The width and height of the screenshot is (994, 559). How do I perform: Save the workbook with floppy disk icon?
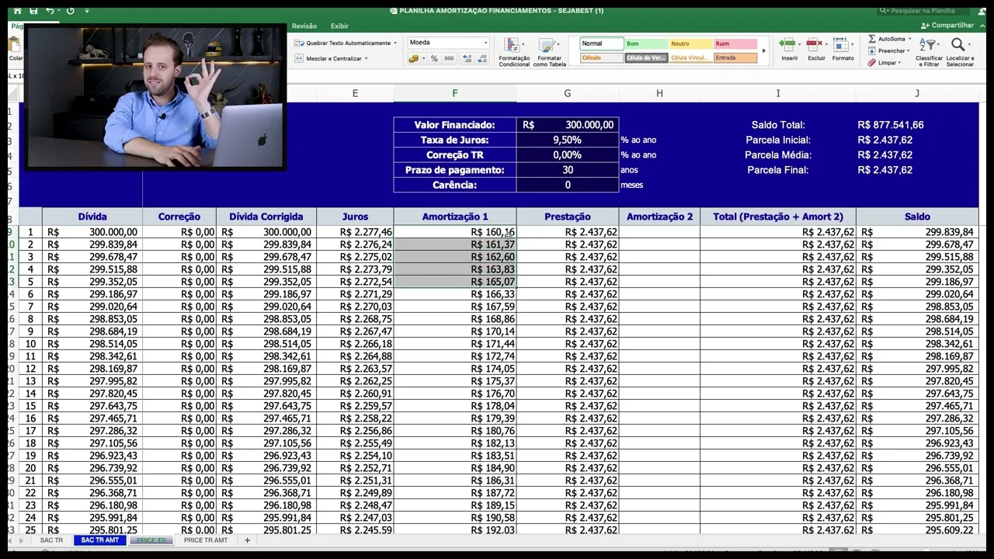[33, 11]
